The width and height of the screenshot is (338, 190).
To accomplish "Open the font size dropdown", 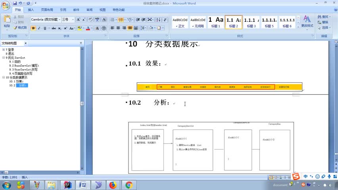I will click(x=73, y=19).
